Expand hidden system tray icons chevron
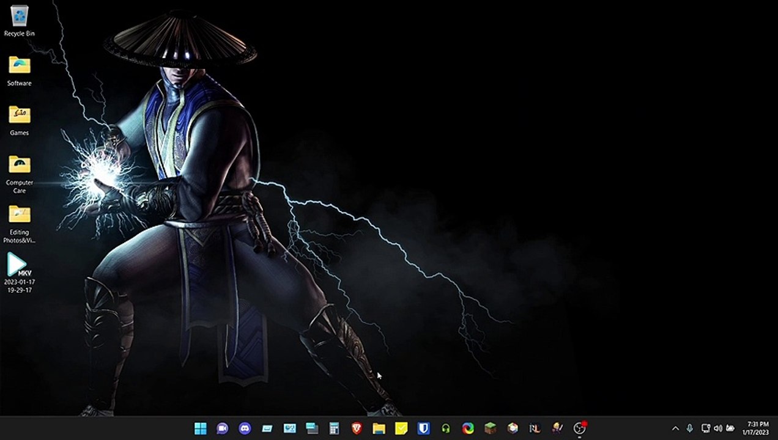Image resolution: width=778 pixels, height=440 pixels. pos(675,428)
